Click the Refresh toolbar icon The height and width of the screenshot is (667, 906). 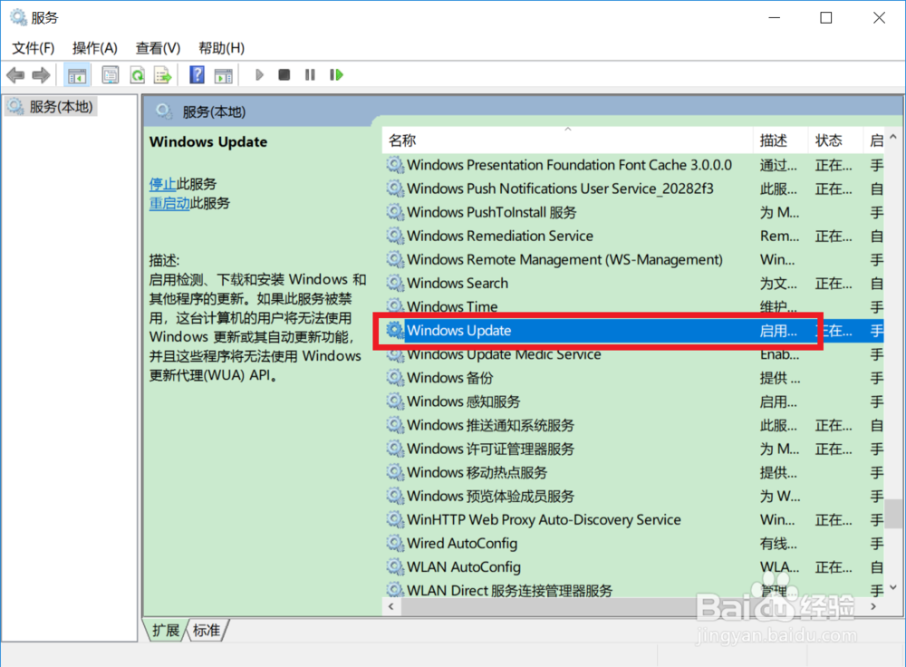(x=137, y=75)
